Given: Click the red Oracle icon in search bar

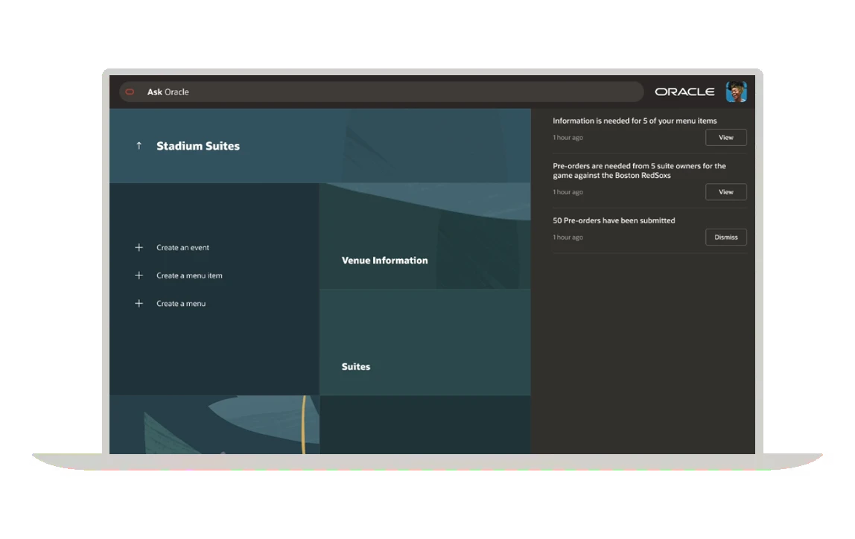Looking at the screenshot, I should click(129, 92).
